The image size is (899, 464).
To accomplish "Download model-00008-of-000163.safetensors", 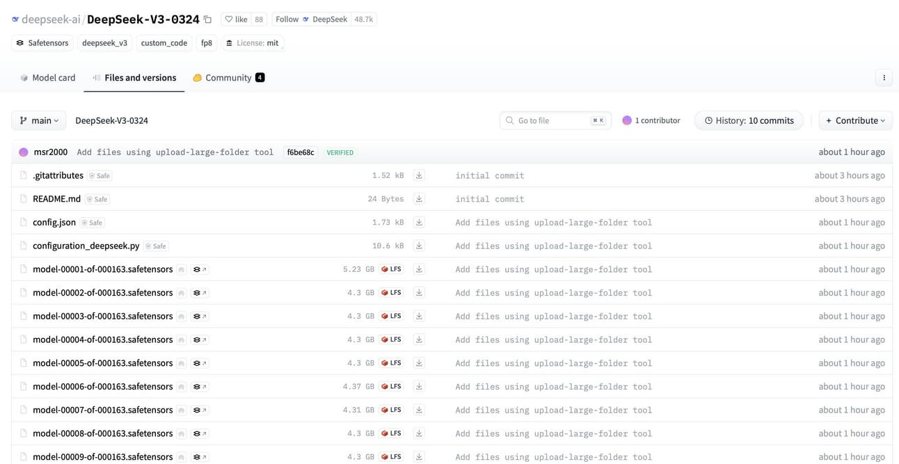I will pos(419,433).
